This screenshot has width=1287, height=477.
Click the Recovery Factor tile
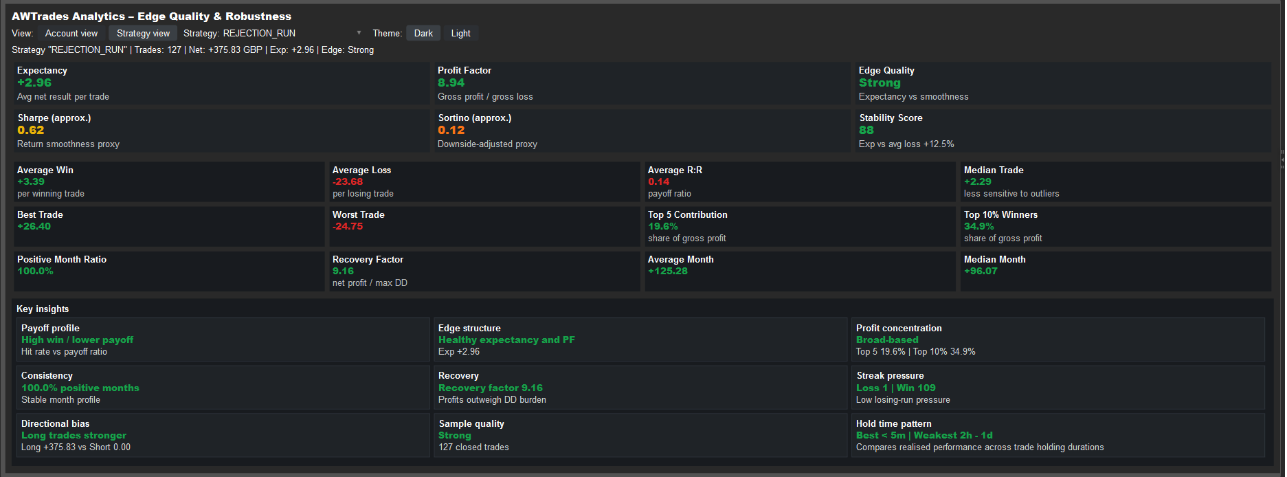point(484,271)
